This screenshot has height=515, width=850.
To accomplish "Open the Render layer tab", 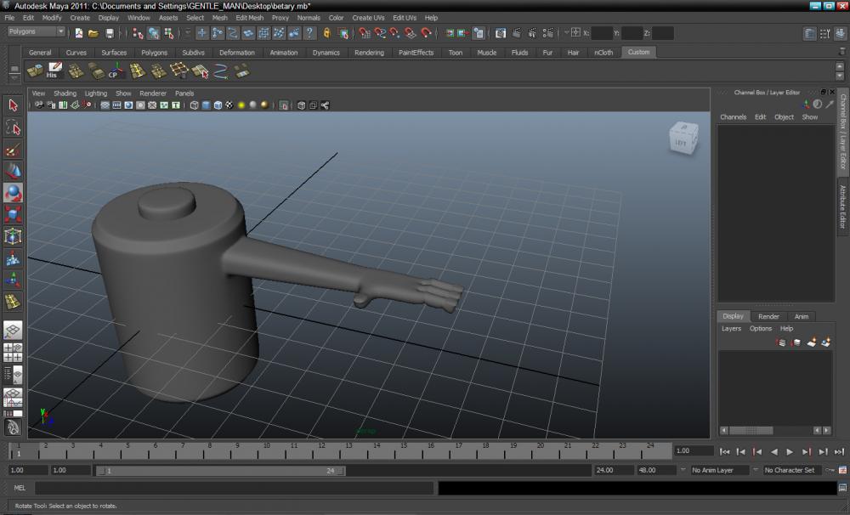I will (x=768, y=317).
